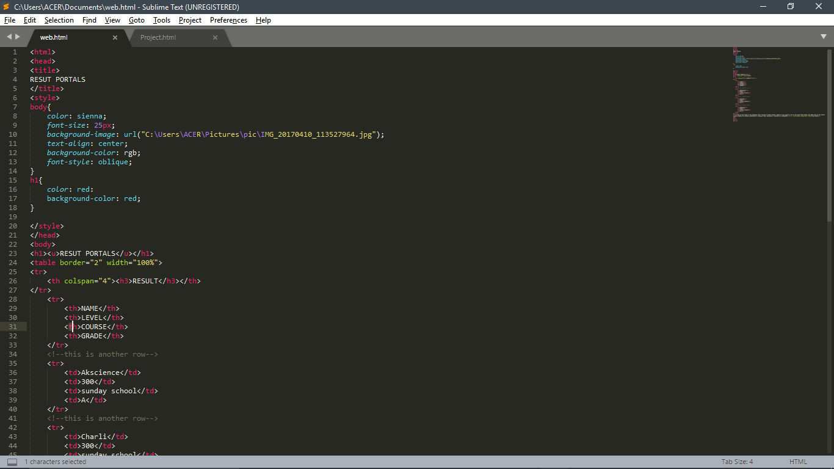Restore down the Sublime Text window
The height and width of the screenshot is (469, 834).
(x=791, y=7)
